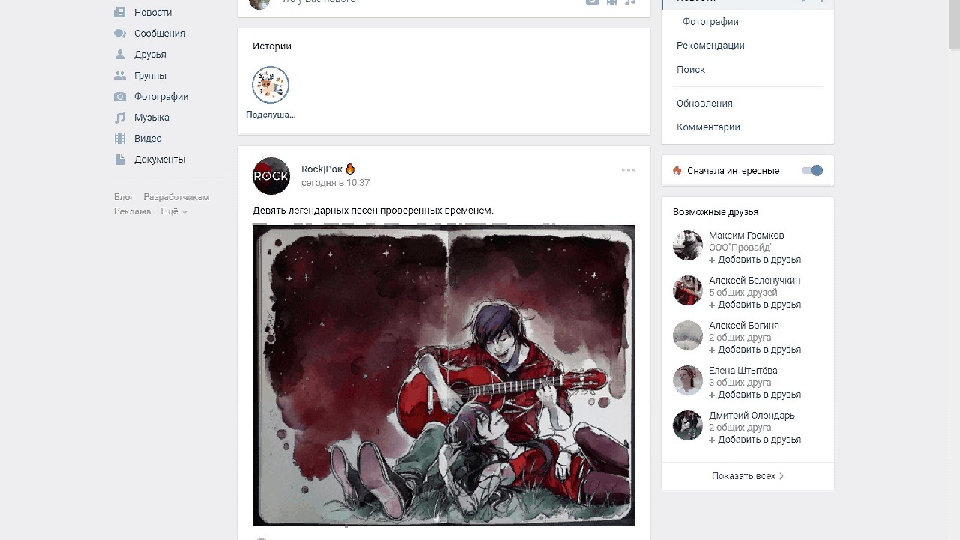Image resolution: width=960 pixels, height=540 pixels.
Task: Open Группы via its people icon
Action: (x=120, y=76)
